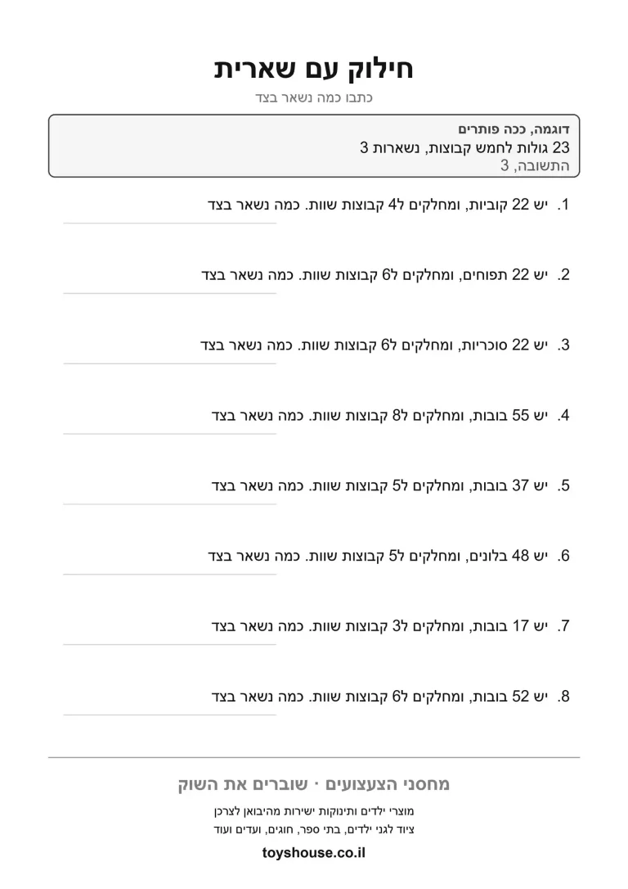628x889 pixels.
Task: Click the answer line for question 7
Action: 170,644
